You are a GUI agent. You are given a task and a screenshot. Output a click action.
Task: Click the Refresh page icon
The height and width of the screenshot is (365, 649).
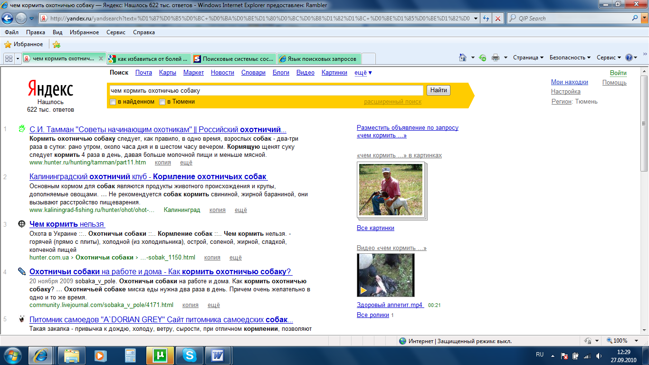pyautogui.click(x=487, y=19)
